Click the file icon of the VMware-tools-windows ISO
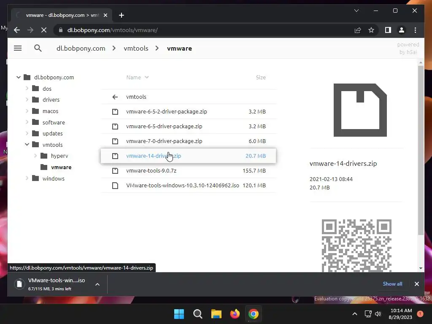 coord(115,186)
